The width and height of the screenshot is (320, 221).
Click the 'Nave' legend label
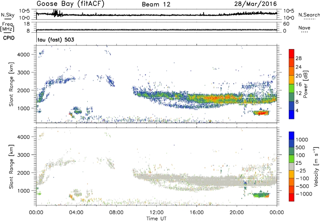point(304,28)
